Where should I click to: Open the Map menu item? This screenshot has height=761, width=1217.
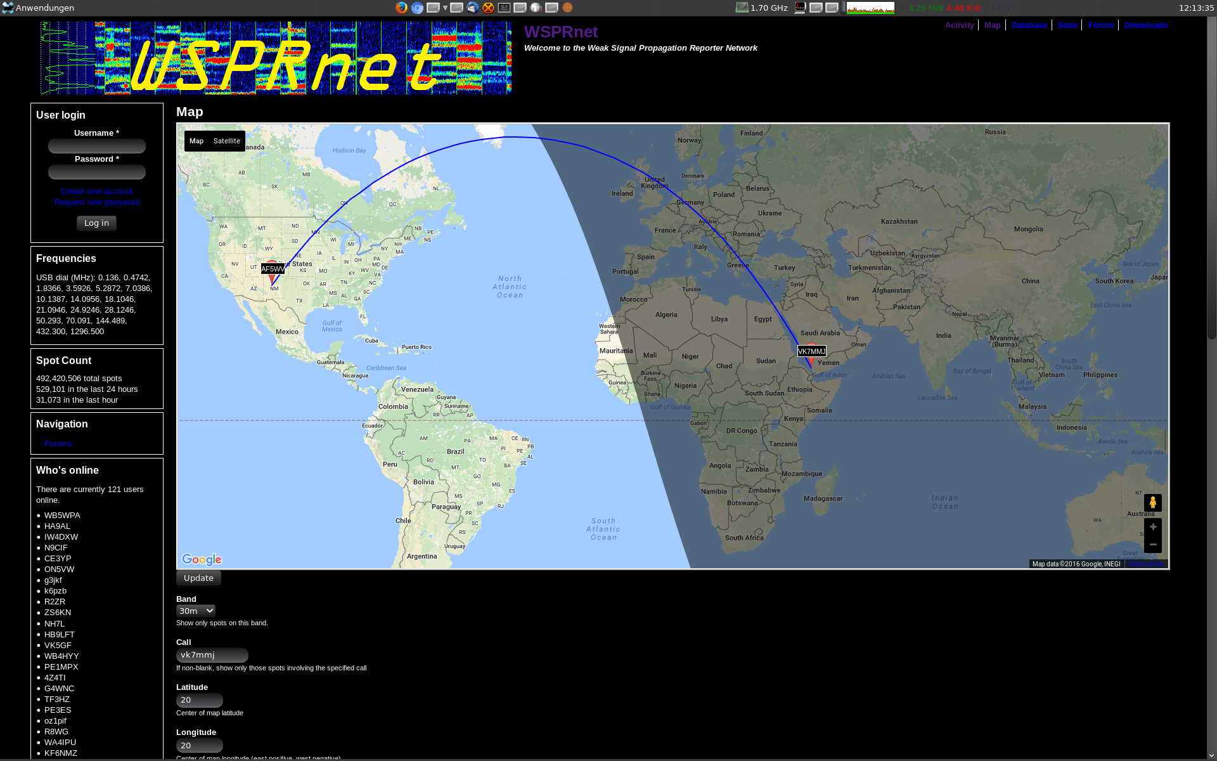(x=992, y=25)
